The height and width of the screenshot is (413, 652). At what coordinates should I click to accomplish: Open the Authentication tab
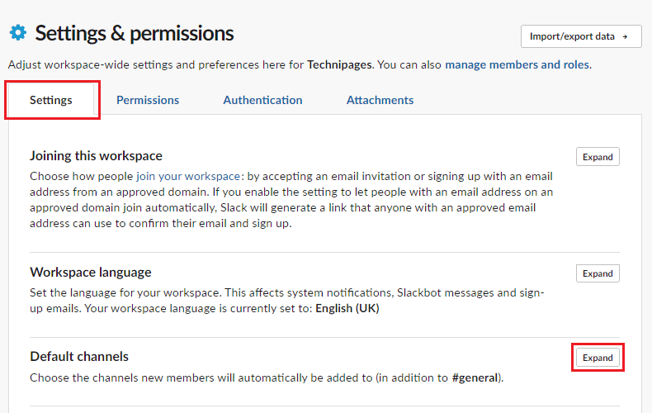click(262, 100)
